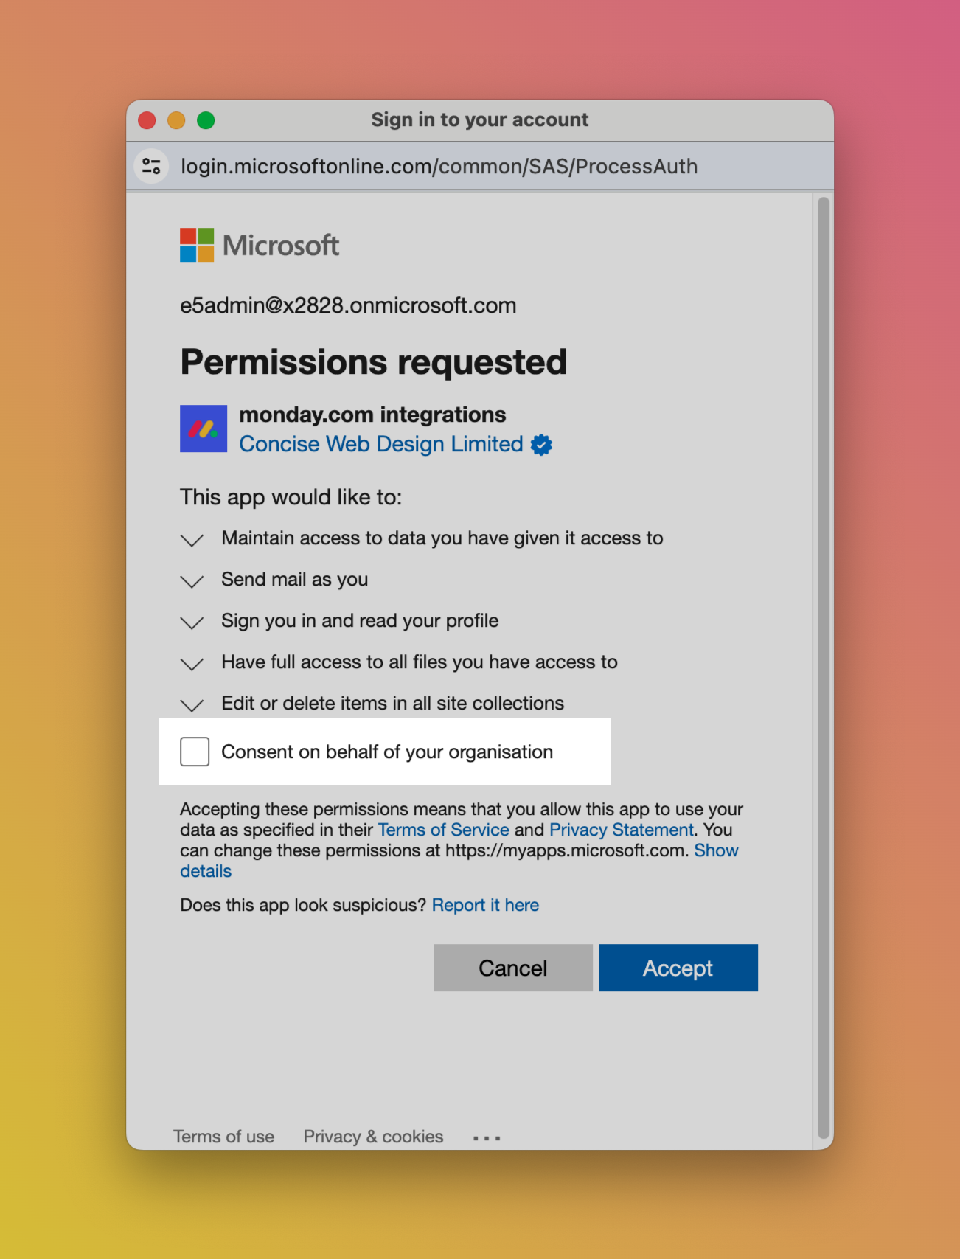Check Consent on behalf of your organisation
This screenshot has height=1259, width=960.
tap(195, 752)
